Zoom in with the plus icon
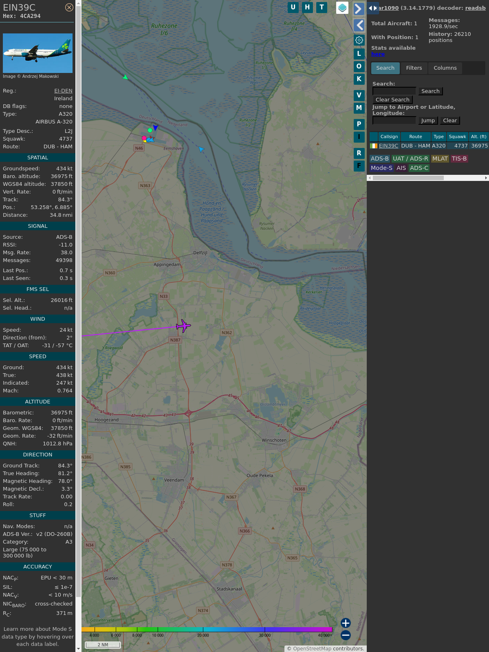 [346, 623]
